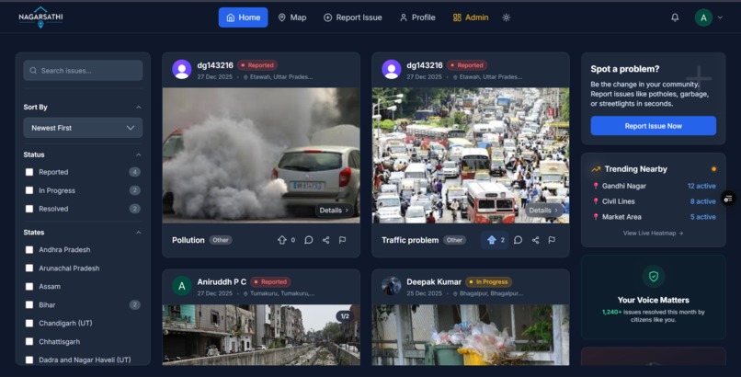Flag the Pollution post
The width and height of the screenshot is (741, 377).
(x=343, y=240)
